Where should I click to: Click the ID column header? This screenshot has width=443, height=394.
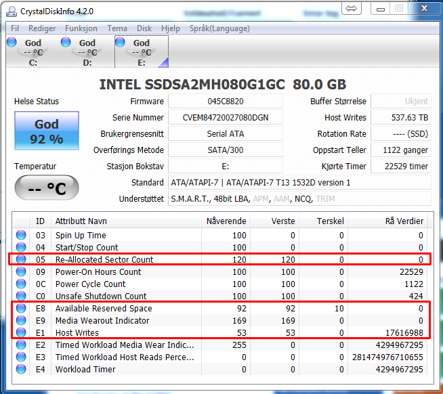(x=40, y=221)
